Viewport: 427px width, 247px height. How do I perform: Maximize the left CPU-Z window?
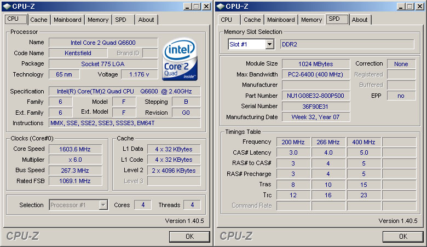pos(196,7)
